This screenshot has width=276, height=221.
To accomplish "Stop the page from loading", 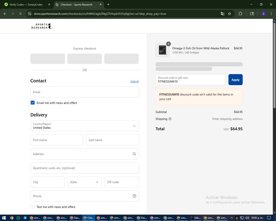I will coord(20,14).
